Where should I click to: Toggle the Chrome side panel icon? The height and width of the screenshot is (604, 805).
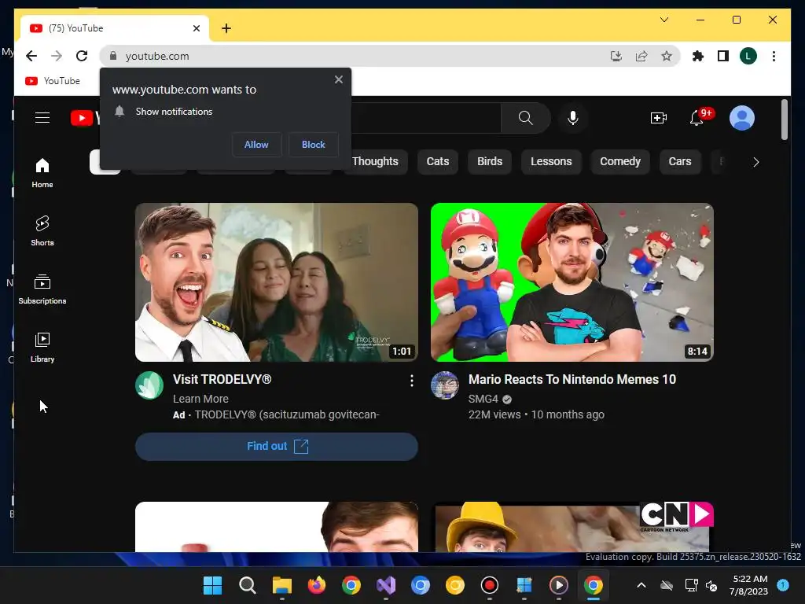[x=723, y=56]
